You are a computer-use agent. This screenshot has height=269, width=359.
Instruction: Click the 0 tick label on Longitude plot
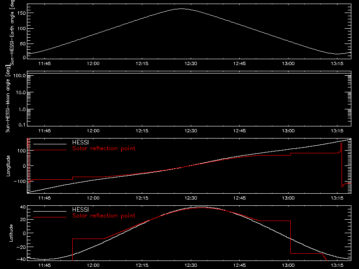coord(24,166)
